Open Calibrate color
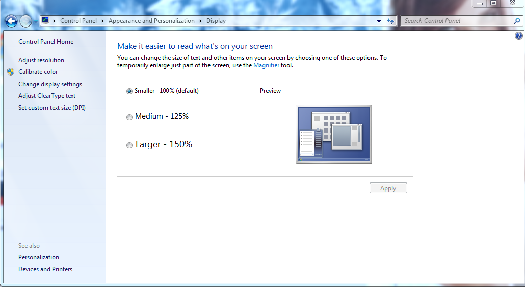This screenshot has width=525, height=287. pos(38,72)
